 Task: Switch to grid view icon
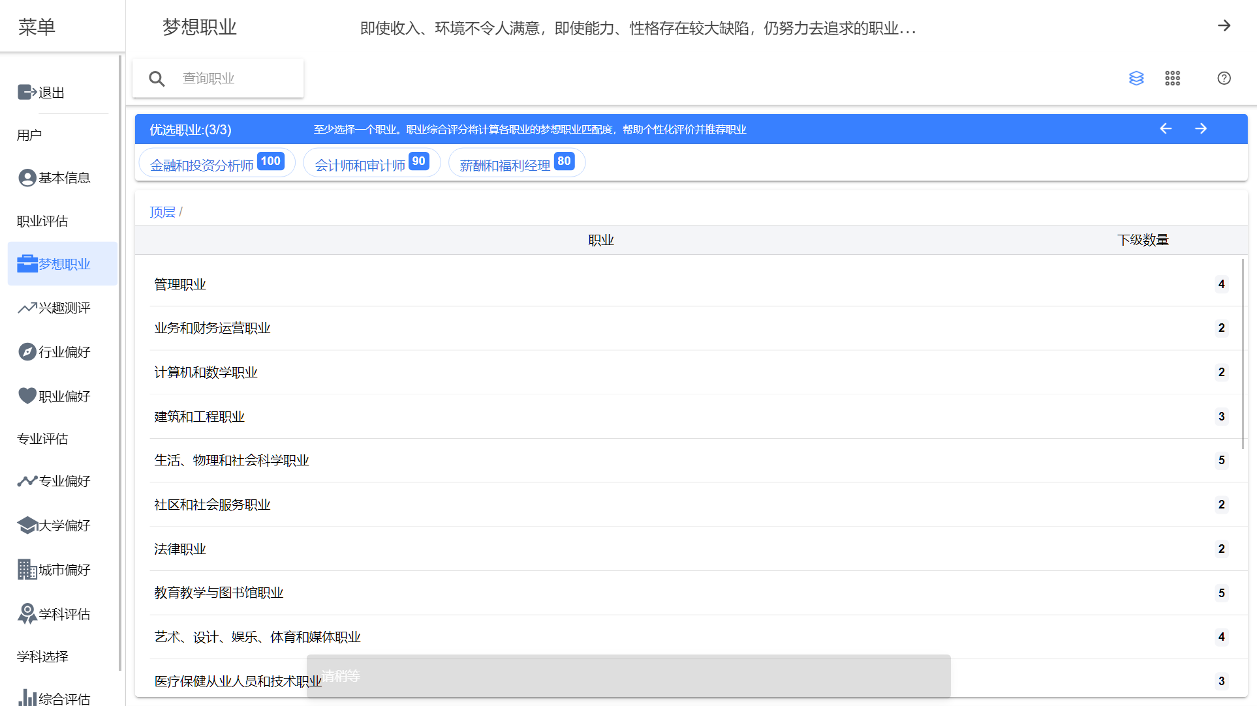coord(1172,78)
